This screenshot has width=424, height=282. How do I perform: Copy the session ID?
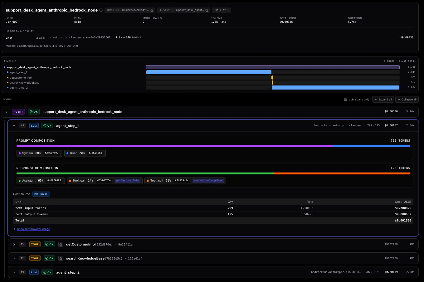click(206, 10)
